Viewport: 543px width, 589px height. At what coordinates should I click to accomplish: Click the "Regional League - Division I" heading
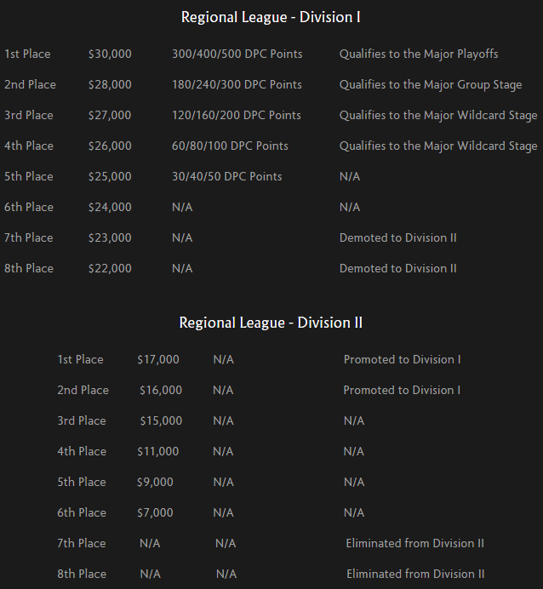271,17
